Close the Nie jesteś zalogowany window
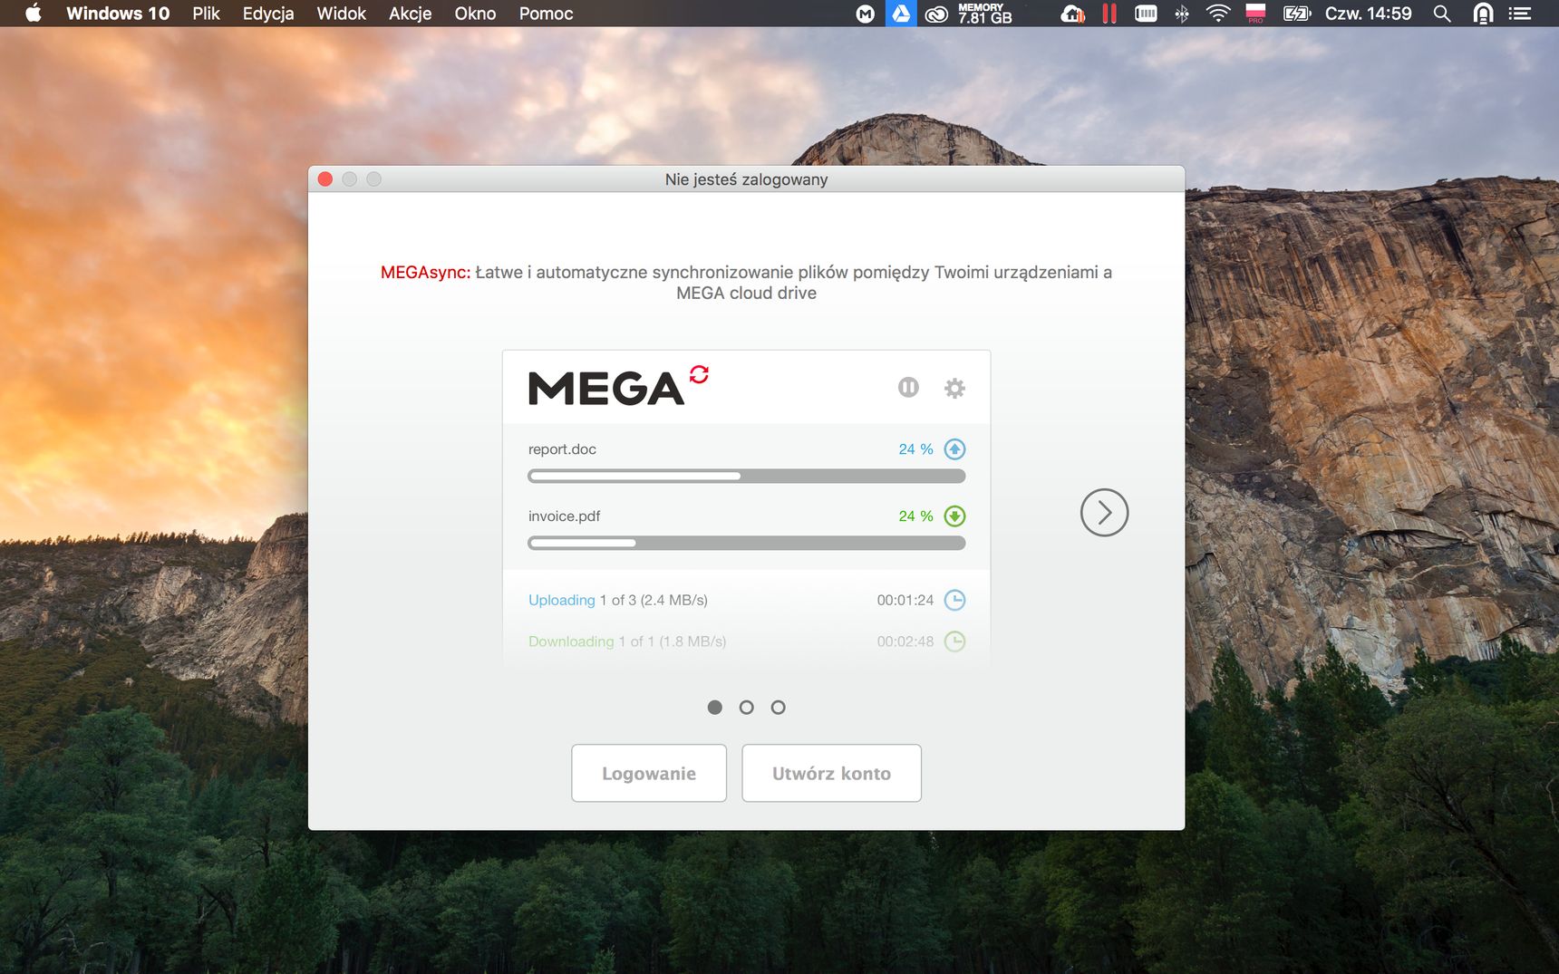The image size is (1559, 974). [325, 179]
